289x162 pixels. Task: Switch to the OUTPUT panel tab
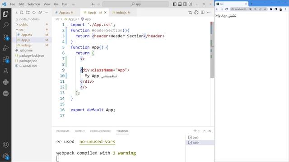tap(79, 131)
